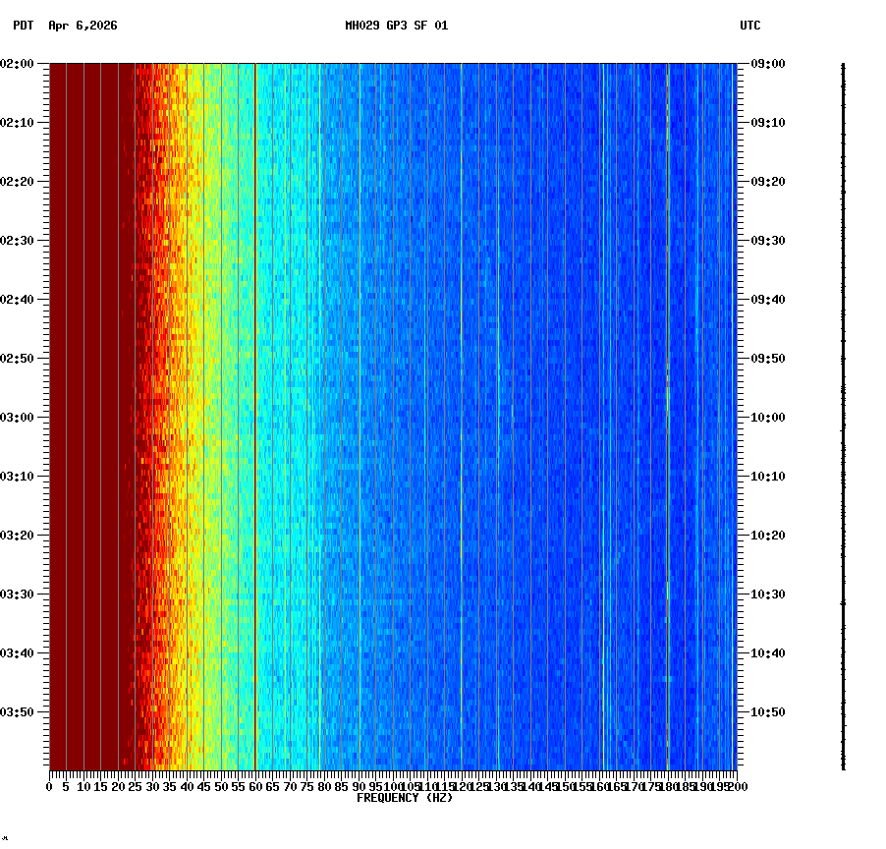This screenshot has width=886, height=849.
Task: Click the MH029 GP3 SF 01 title
Action: 394,28
